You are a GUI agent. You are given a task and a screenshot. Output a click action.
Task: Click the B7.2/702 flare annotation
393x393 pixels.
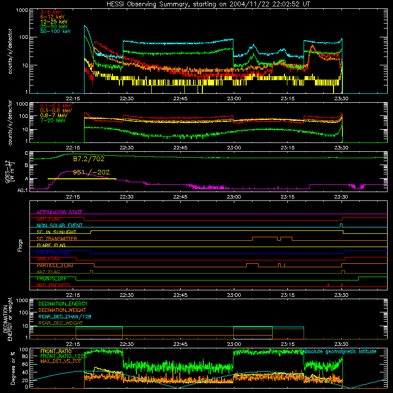tap(89, 159)
